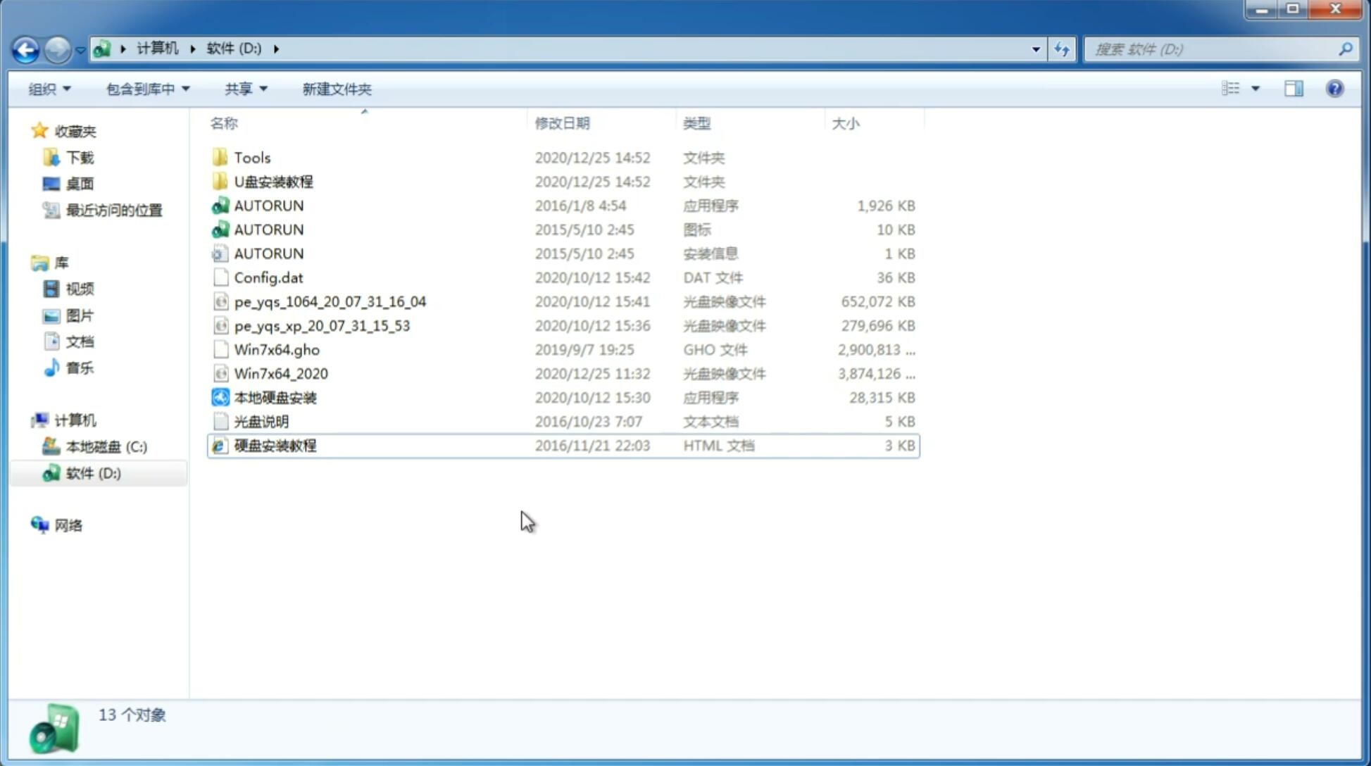Open the Tools folder

click(251, 157)
